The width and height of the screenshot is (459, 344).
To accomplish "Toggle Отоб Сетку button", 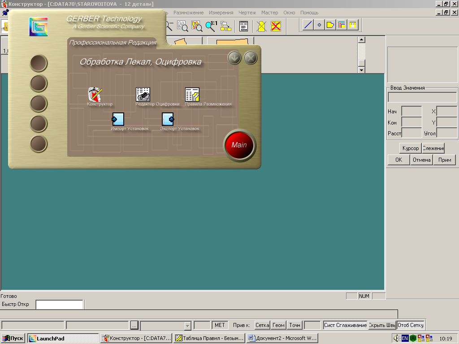I will pyautogui.click(x=411, y=325).
